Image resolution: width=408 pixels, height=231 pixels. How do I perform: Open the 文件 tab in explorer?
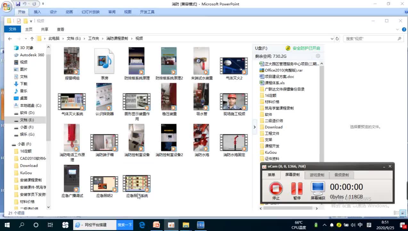click(12, 29)
